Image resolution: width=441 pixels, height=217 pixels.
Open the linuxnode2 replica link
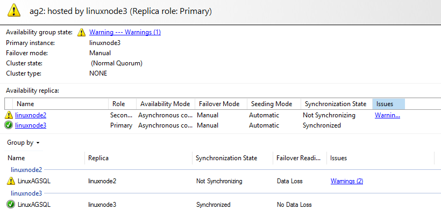31,115
